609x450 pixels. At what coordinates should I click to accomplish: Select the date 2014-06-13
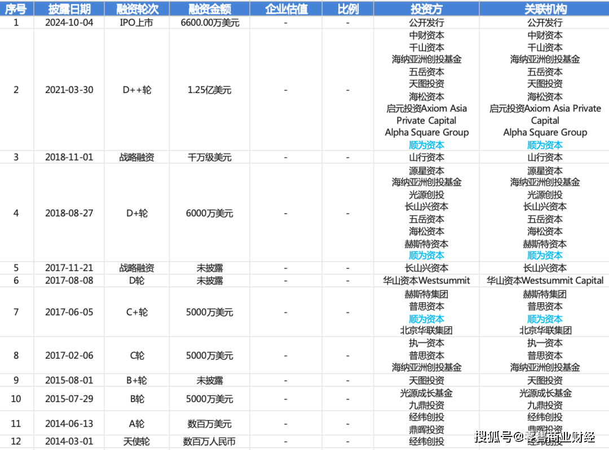pyautogui.click(x=69, y=423)
